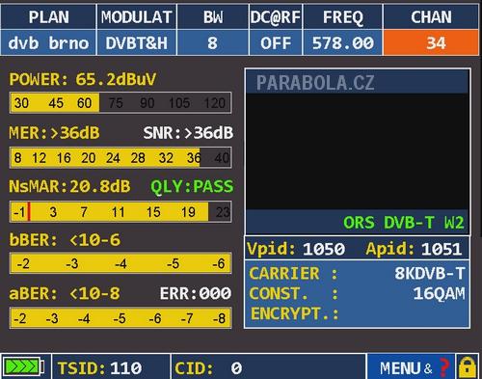This screenshot has height=379, width=482.
Task: Select the FREQ header cell
Action: point(342,17)
